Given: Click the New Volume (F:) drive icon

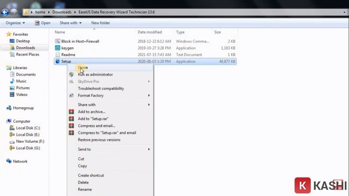Looking at the screenshot, I should click(x=12, y=141).
